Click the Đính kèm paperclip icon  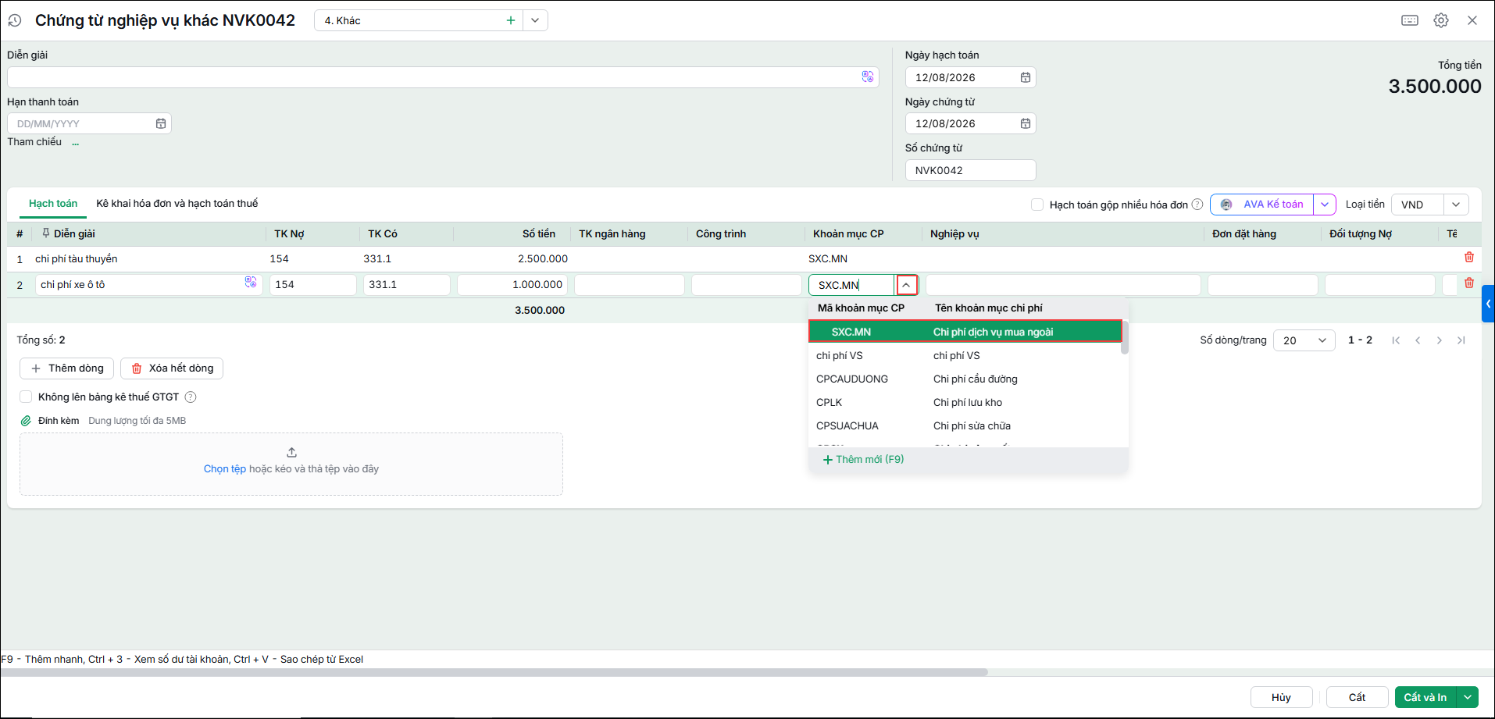coord(26,420)
